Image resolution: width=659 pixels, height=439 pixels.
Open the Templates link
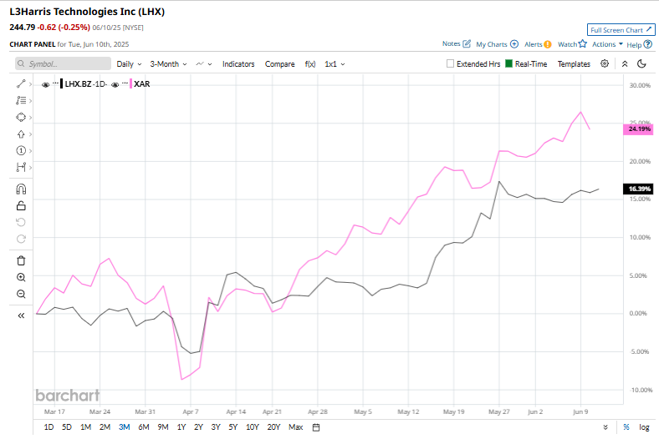pyautogui.click(x=574, y=63)
